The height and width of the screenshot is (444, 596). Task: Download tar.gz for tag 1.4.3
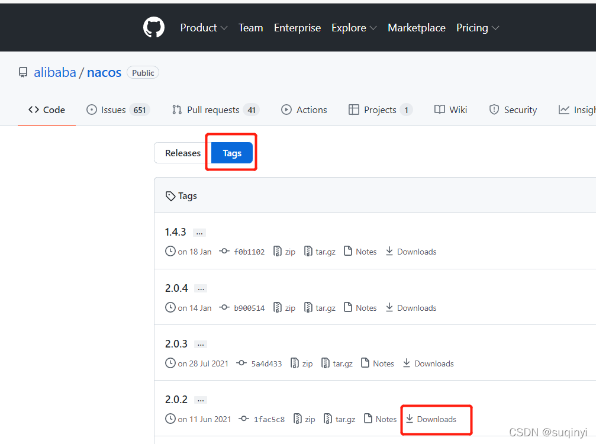[320, 252]
